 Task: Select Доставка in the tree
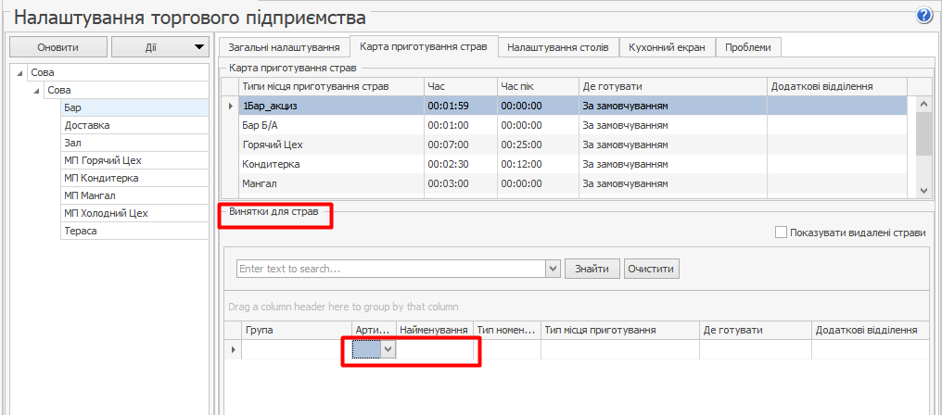(x=87, y=125)
